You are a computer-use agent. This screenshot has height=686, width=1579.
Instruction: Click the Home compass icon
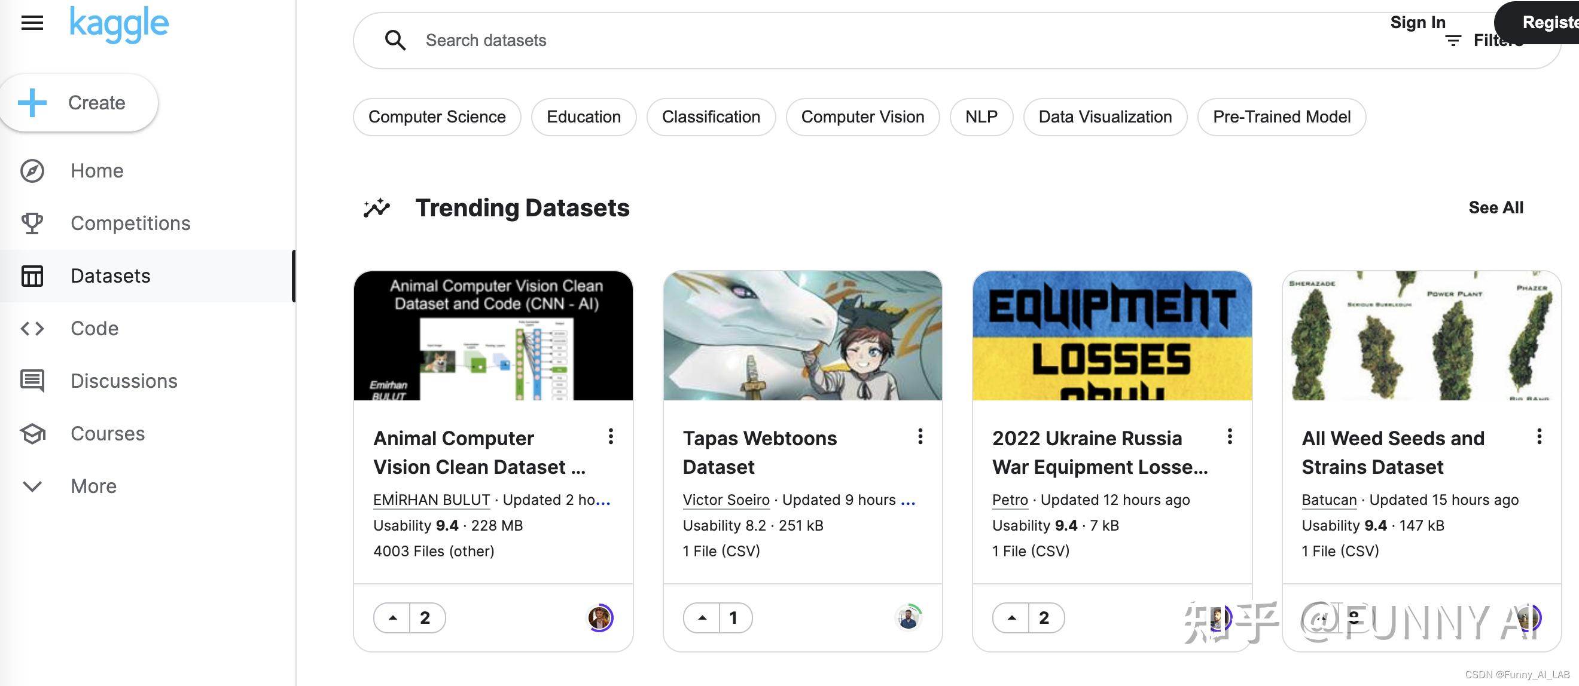click(x=32, y=171)
